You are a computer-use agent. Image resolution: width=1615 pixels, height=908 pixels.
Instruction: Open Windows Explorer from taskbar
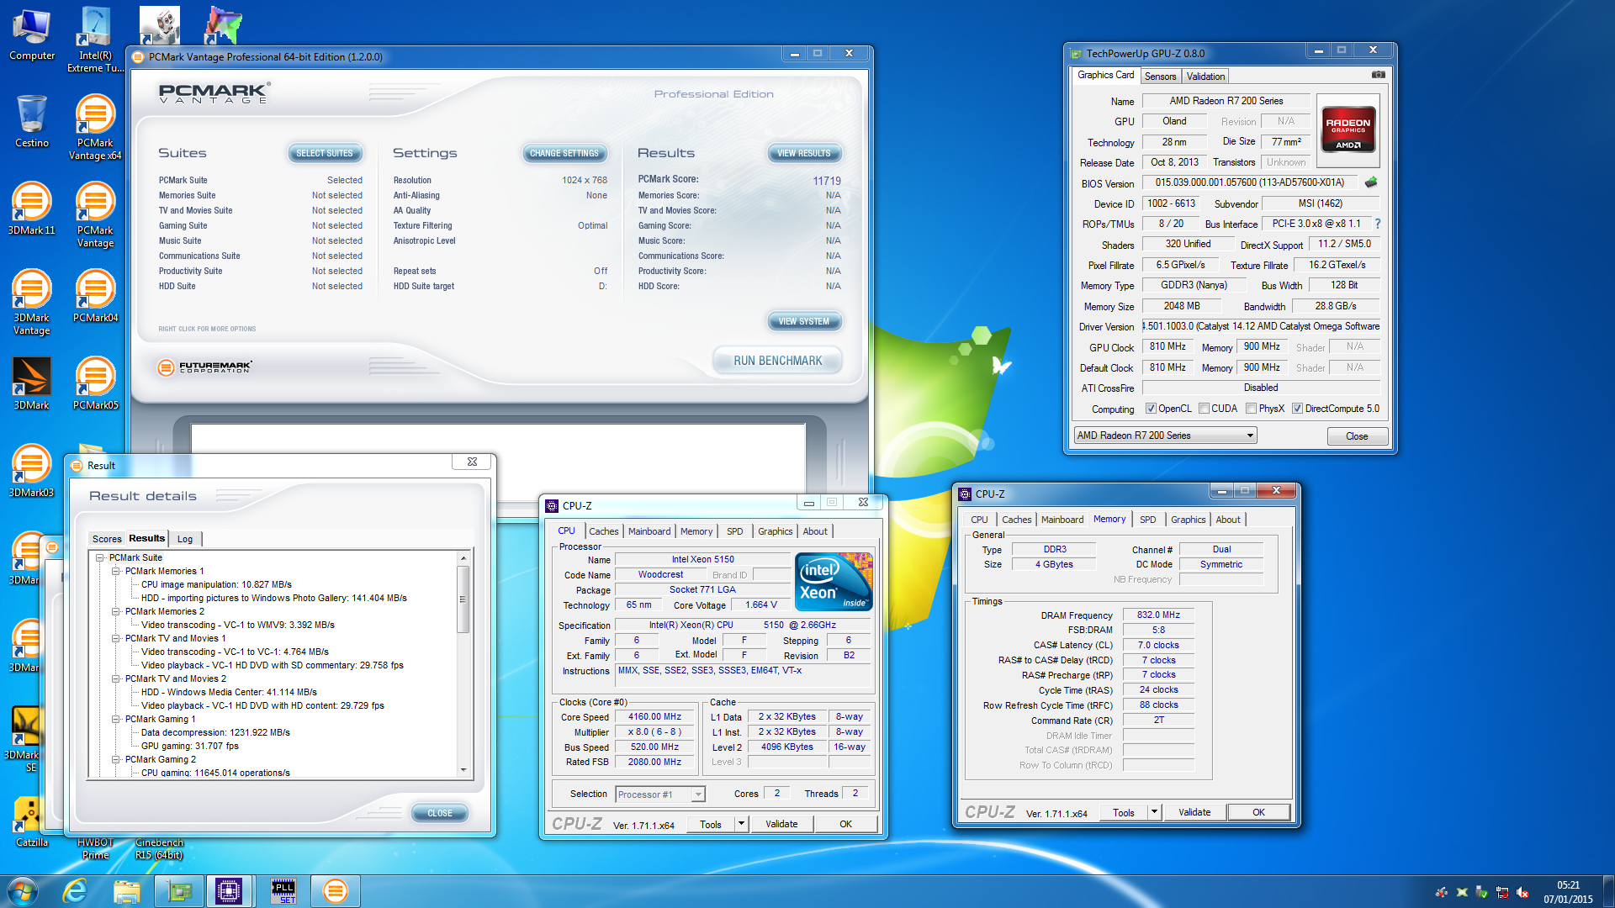coord(126,891)
